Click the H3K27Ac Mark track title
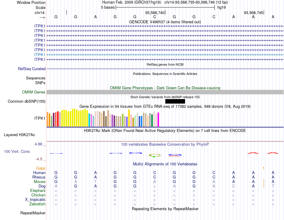The height and width of the screenshot is (220, 284). coord(165,131)
